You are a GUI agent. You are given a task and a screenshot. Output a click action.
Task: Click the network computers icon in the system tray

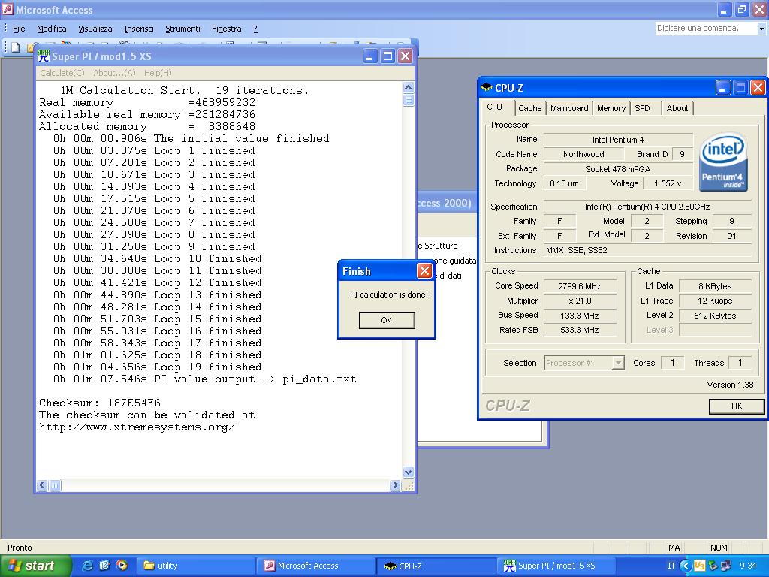click(726, 566)
